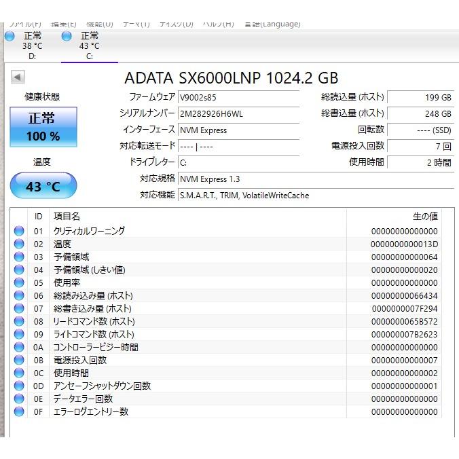Click the drive letter field C:
This screenshot has width=459, height=459.
coord(238,163)
